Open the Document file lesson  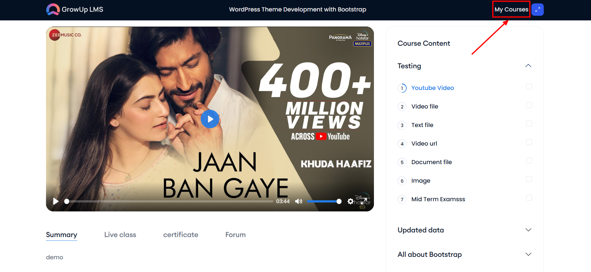(x=432, y=162)
